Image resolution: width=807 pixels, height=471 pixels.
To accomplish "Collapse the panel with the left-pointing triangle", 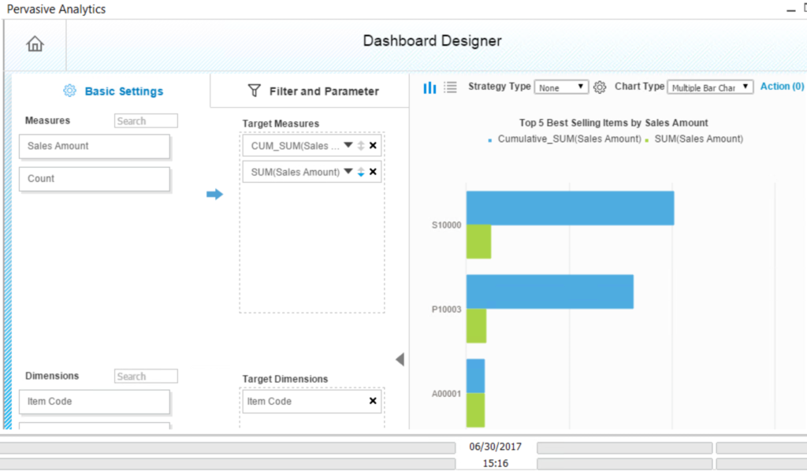I will (x=400, y=359).
